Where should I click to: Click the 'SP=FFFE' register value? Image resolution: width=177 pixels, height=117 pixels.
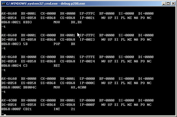coord(87,57)
